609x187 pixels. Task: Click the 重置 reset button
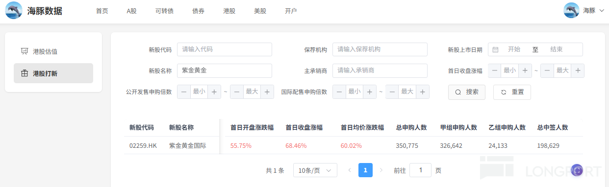pos(512,92)
